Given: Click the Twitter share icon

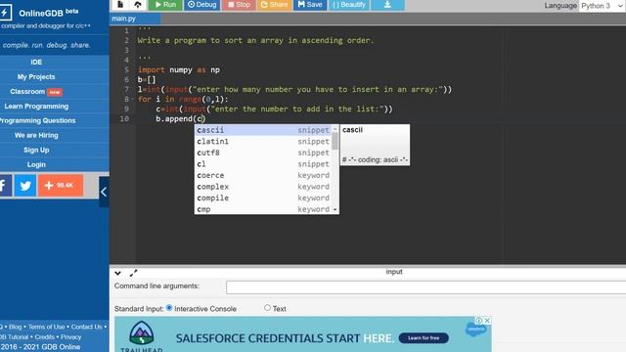Looking at the screenshot, I should (x=25, y=185).
